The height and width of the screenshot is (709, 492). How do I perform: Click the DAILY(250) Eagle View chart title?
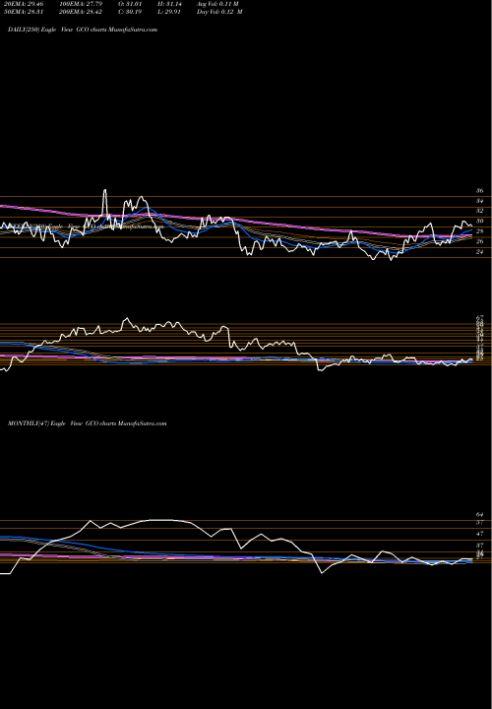click(83, 30)
